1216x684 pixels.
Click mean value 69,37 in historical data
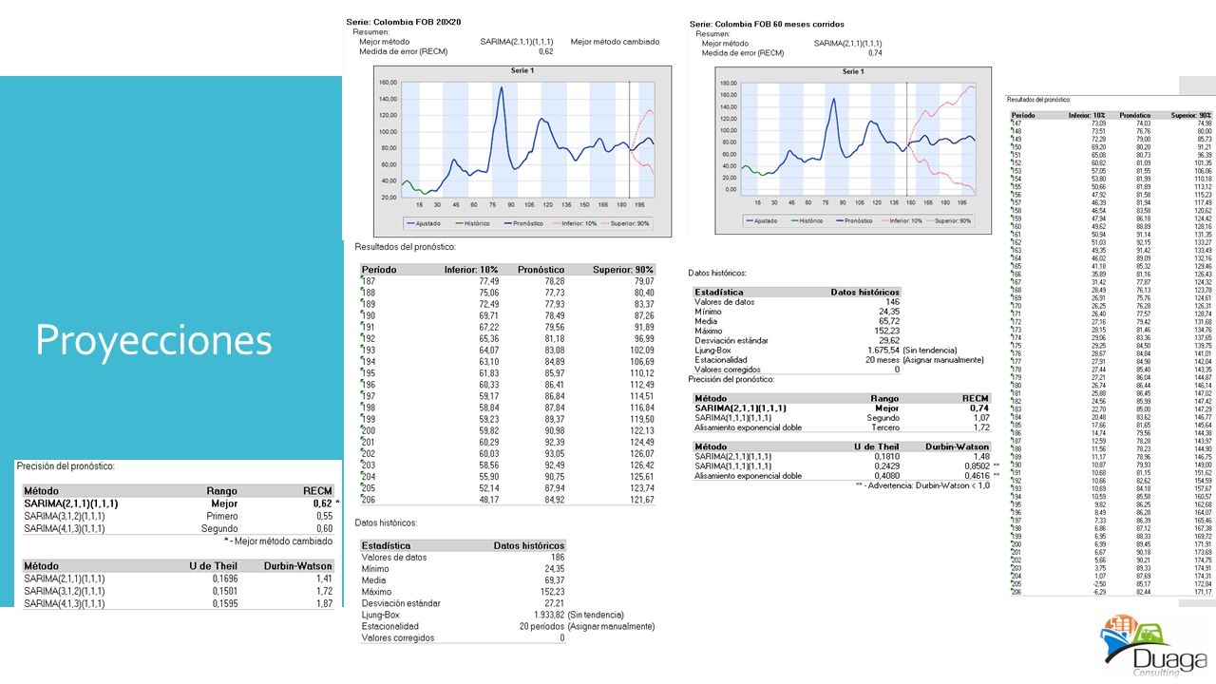(x=553, y=579)
